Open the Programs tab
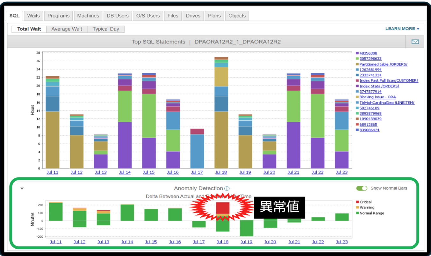 pos(58,16)
